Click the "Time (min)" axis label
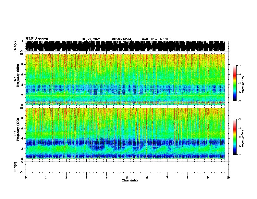The height and width of the screenshot is (199, 257). pyautogui.click(x=130, y=180)
